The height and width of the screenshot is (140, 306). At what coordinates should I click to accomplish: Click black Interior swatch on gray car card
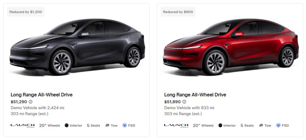tap(67, 125)
